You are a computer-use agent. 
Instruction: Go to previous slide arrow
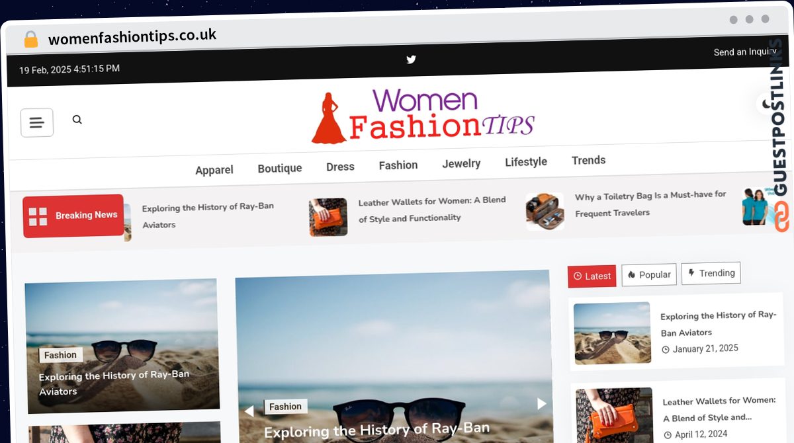tap(249, 411)
